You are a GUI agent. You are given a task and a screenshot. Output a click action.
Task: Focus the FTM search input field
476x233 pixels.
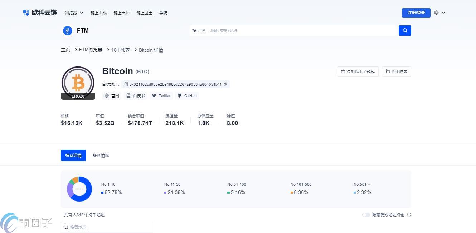302,30
